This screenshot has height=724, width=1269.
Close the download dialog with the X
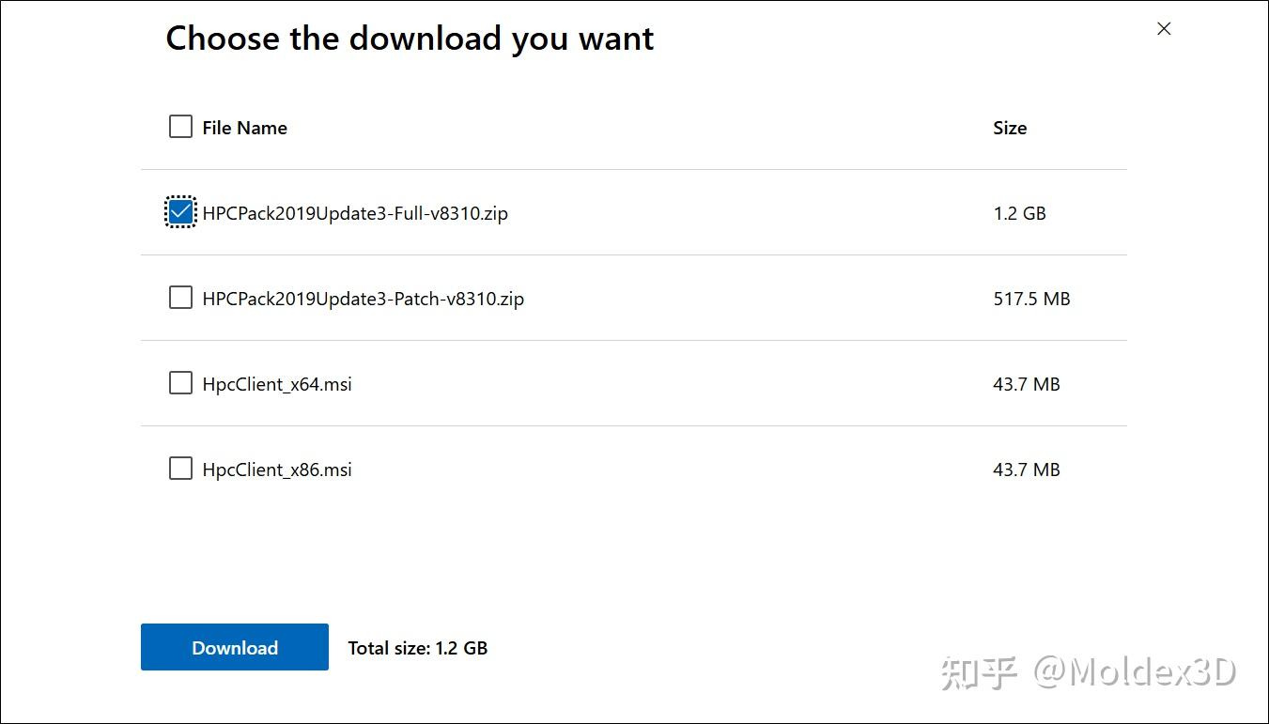coord(1164,29)
